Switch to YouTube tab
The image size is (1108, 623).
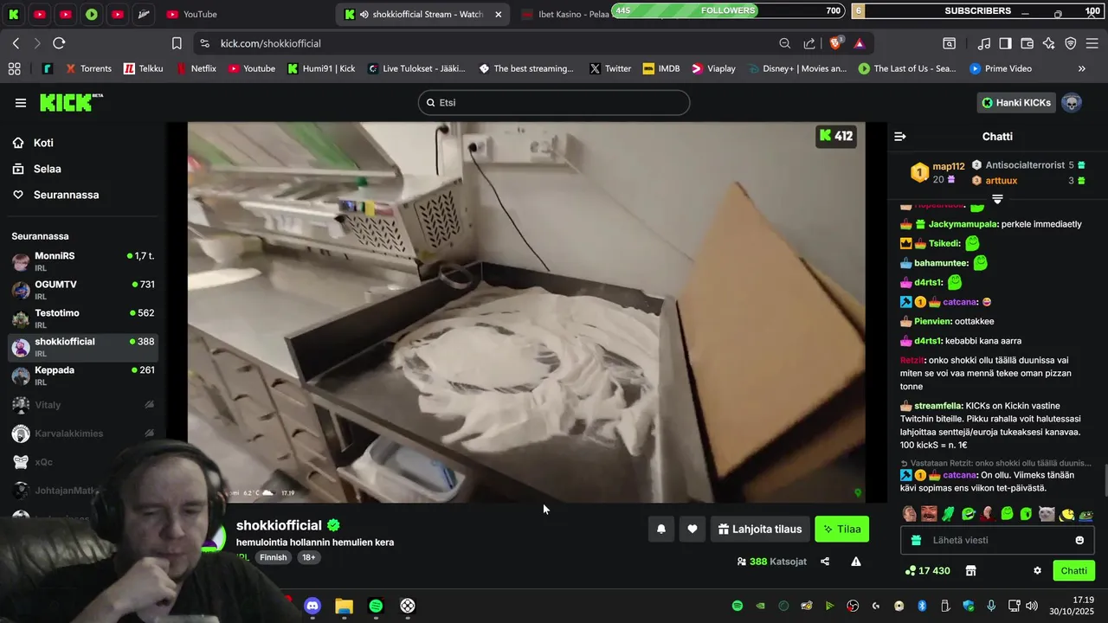(192, 14)
